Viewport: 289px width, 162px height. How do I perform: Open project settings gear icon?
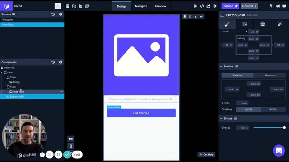coord(215,6)
